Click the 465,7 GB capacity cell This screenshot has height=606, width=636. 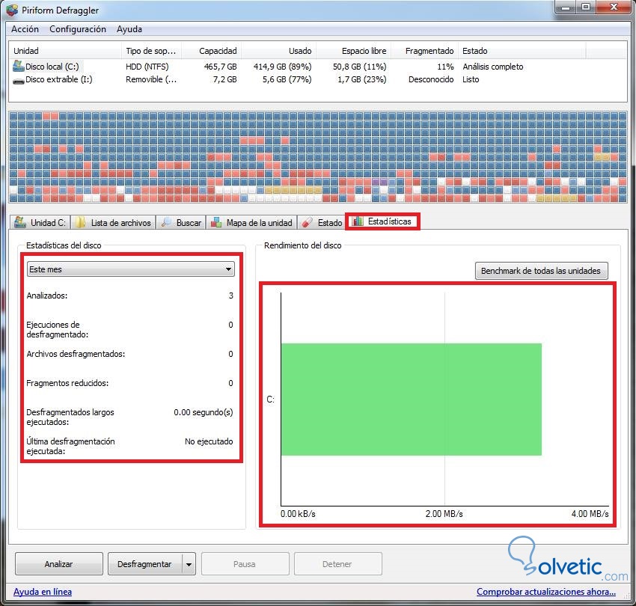(x=220, y=67)
